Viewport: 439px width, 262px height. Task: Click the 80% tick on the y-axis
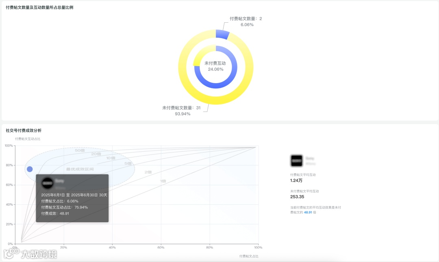9,165
